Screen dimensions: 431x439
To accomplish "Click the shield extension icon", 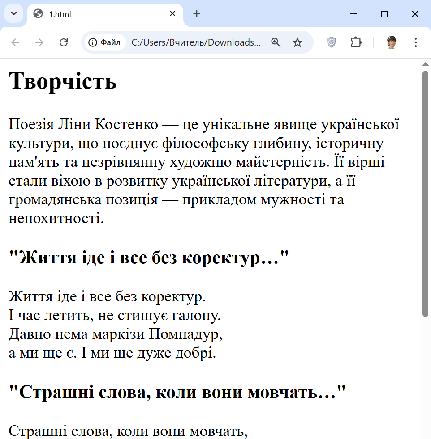I will (x=331, y=42).
